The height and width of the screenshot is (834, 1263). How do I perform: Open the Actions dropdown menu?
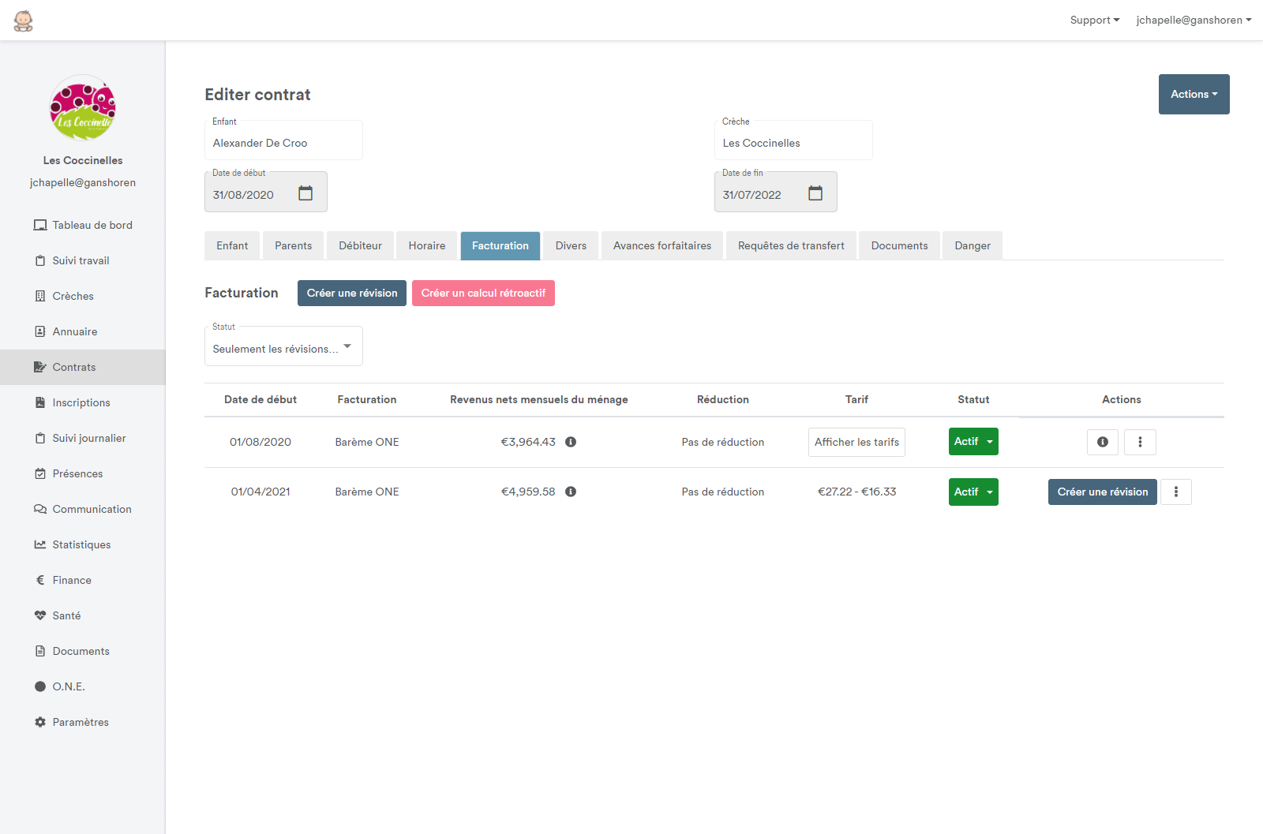[1194, 94]
